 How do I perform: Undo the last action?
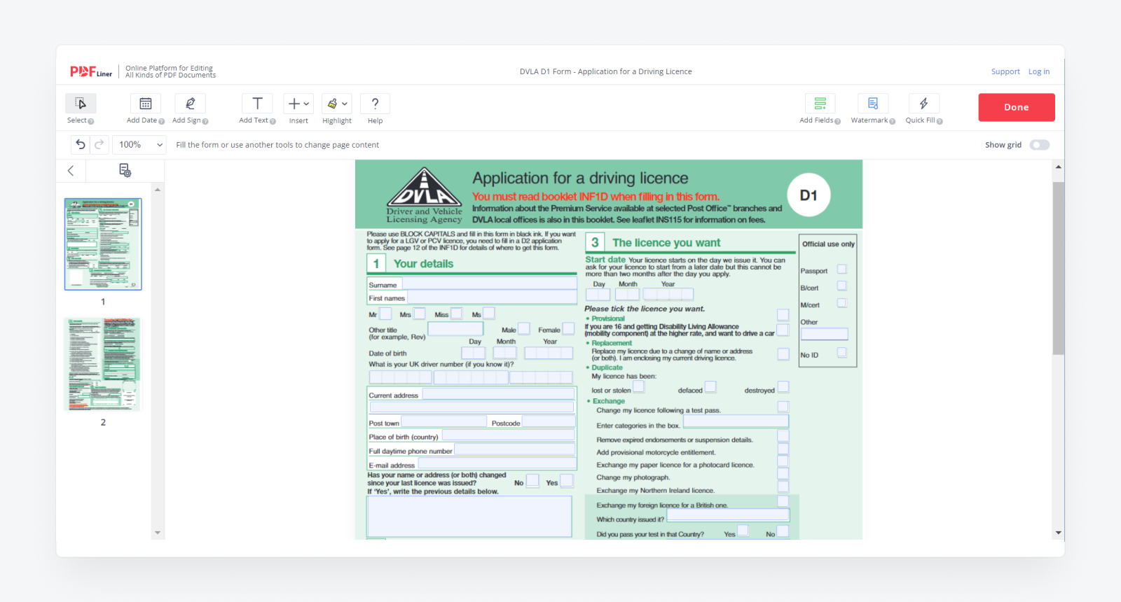click(x=81, y=144)
